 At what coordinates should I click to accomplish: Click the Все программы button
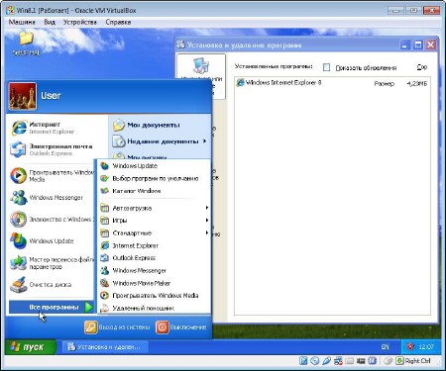52,307
